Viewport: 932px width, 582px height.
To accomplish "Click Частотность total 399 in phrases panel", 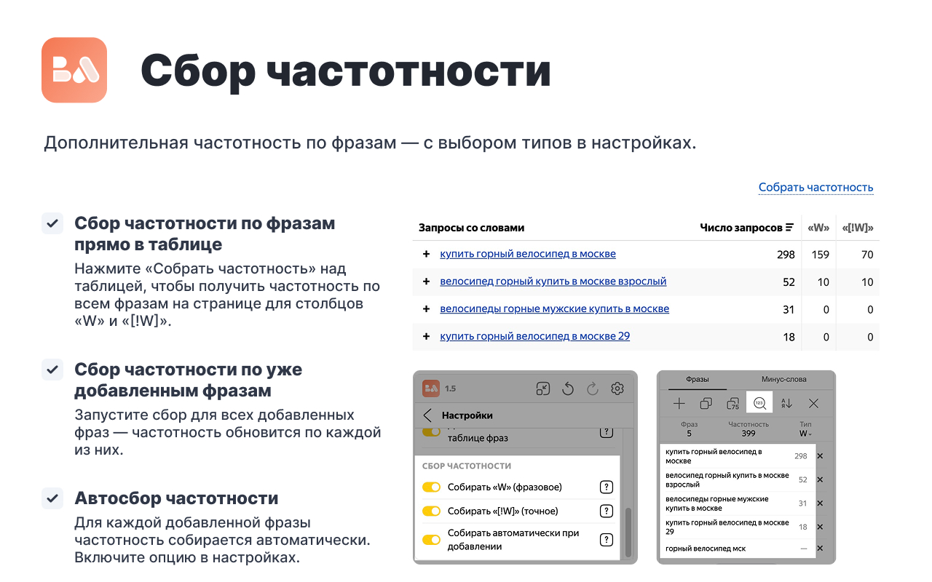I will pos(748,434).
